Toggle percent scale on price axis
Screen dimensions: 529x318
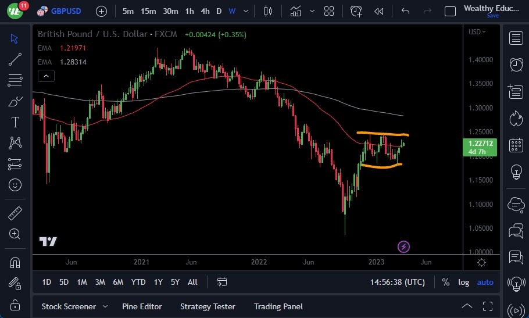click(446, 282)
